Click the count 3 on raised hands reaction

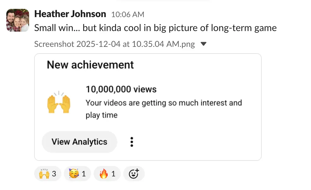[54, 174]
